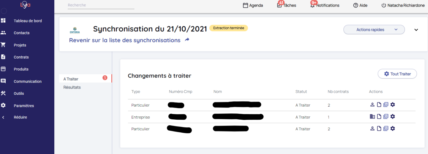The image size is (428, 154).
Task: Click into the Recherche search field
Action: coord(101,5)
